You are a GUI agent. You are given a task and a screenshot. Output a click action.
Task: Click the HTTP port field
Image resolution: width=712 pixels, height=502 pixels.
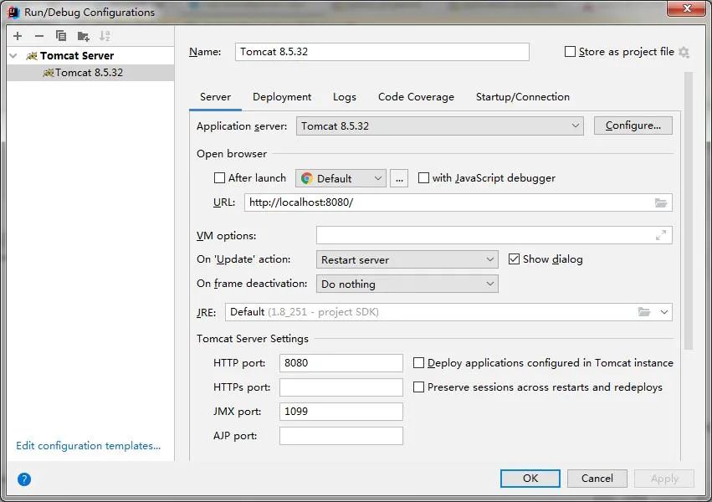(341, 362)
